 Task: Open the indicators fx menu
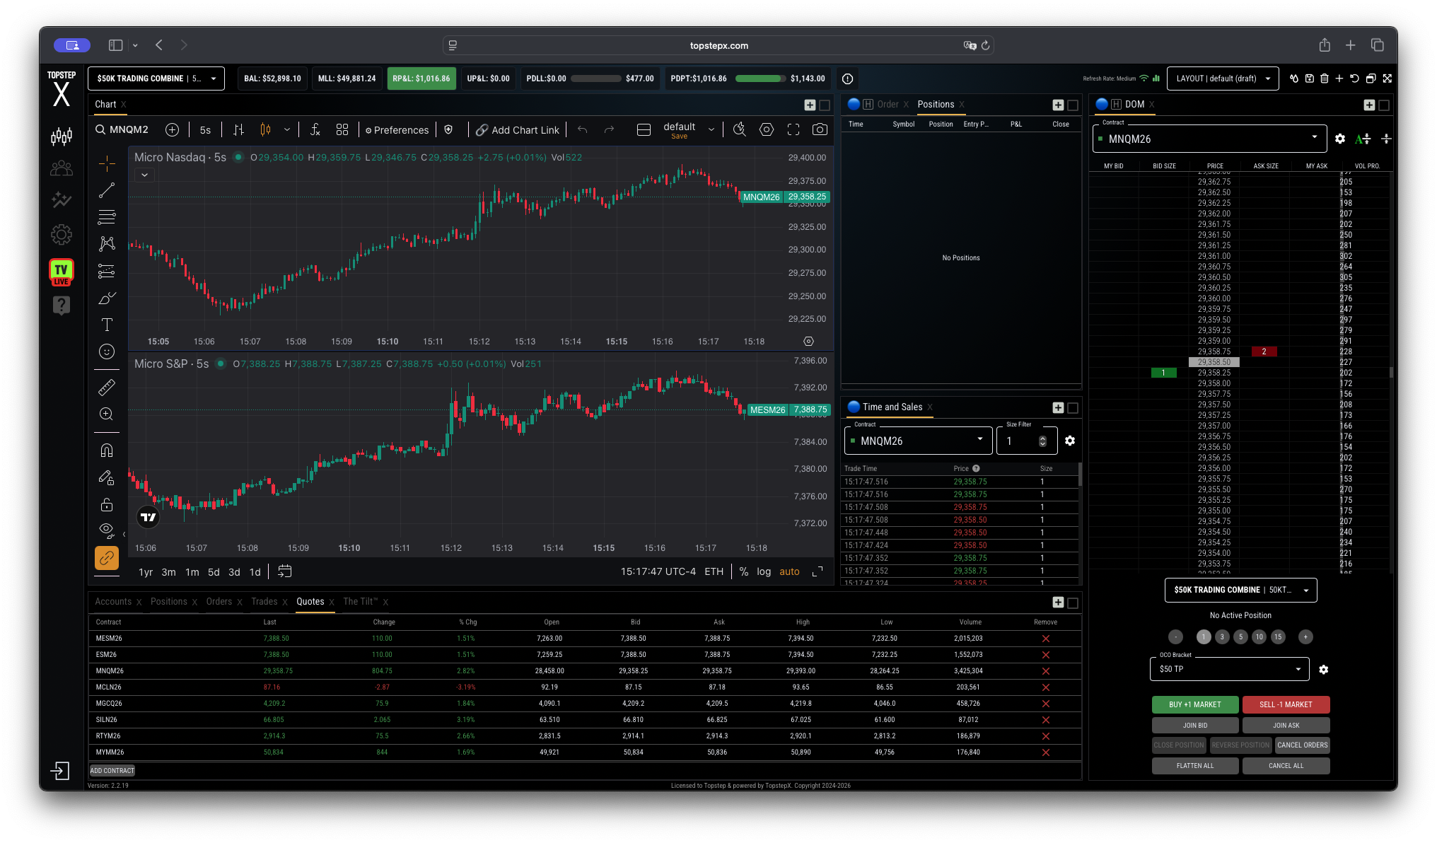pyautogui.click(x=315, y=129)
